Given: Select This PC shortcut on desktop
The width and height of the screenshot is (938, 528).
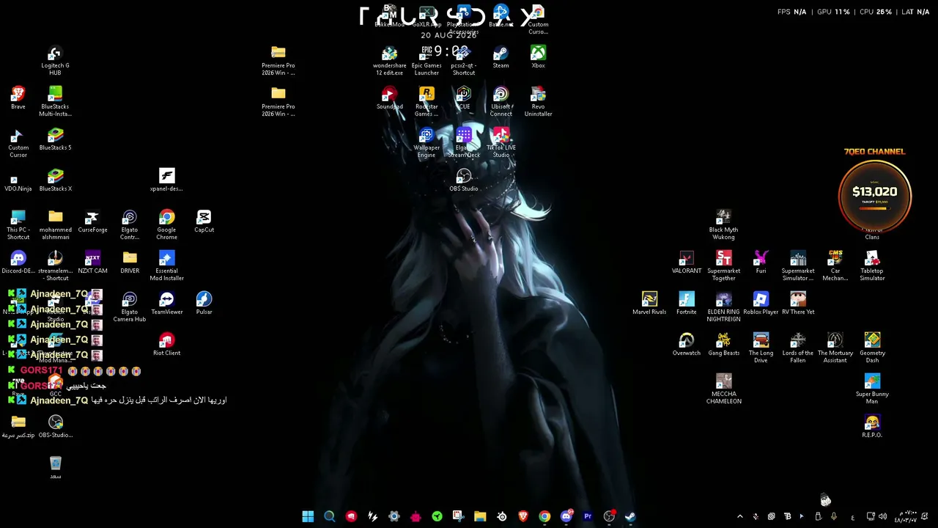Looking at the screenshot, I should point(18,225).
